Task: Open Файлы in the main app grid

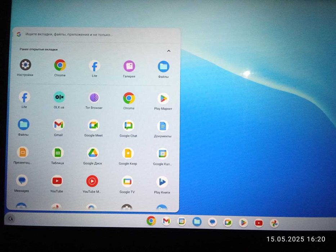Action: click(23, 125)
